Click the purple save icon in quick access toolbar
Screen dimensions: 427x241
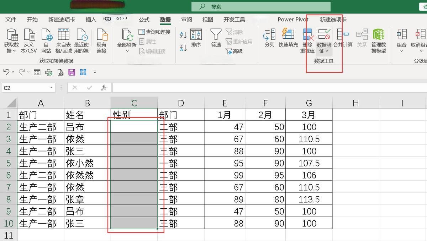pyautogui.click(x=72, y=72)
